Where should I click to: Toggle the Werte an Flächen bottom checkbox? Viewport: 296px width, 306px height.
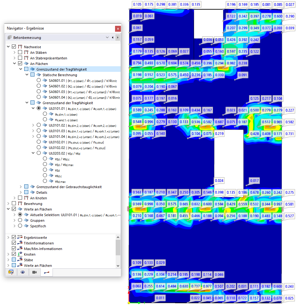(x=14, y=265)
